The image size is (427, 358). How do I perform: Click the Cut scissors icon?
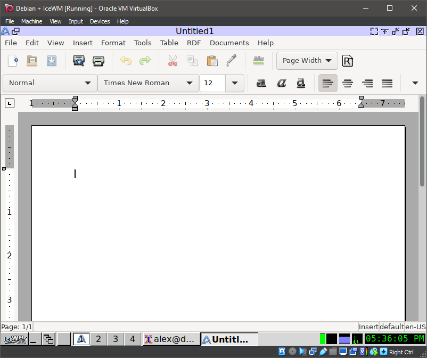click(173, 61)
